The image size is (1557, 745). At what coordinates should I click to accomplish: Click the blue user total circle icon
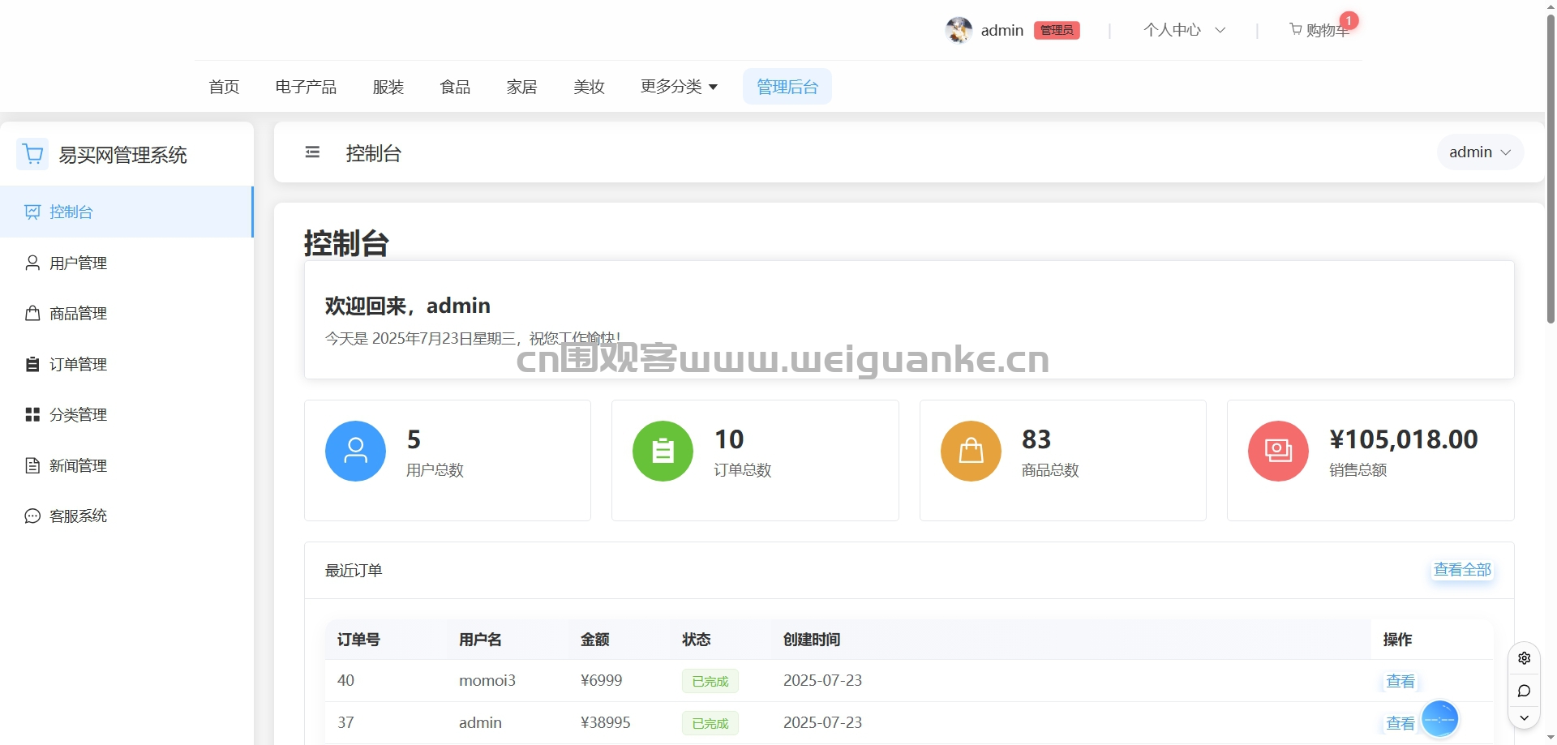click(x=355, y=451)
